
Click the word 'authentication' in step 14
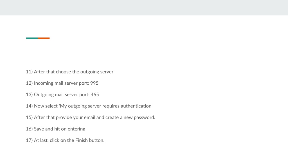136,106
